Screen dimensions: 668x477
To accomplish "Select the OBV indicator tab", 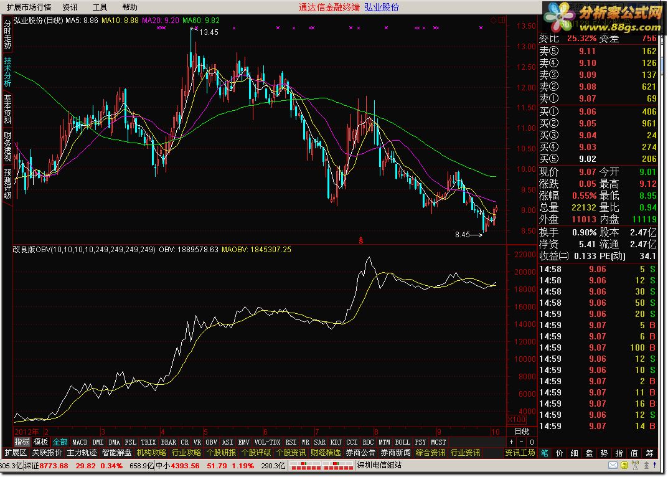I will (211, 442).
